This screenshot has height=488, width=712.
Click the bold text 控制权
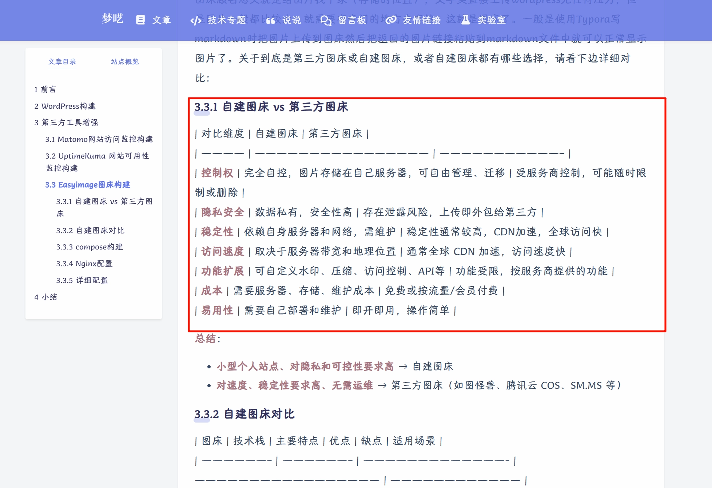217,173
